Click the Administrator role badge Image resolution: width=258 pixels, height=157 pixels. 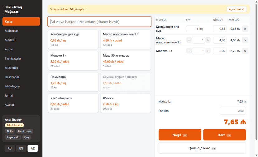coord(14,125)
